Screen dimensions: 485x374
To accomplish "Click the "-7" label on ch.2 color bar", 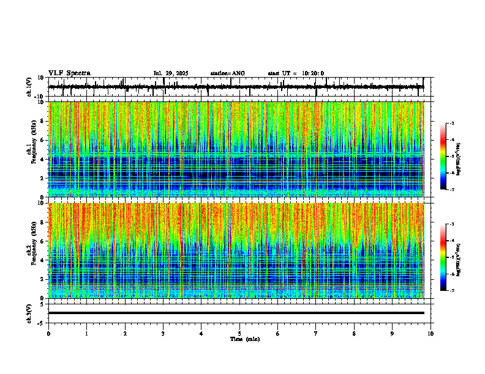I will [451, 290].
